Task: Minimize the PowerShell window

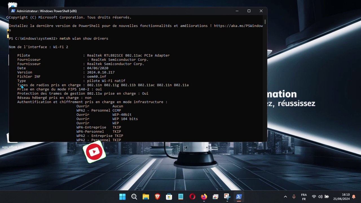Action: tap(237, 11)
